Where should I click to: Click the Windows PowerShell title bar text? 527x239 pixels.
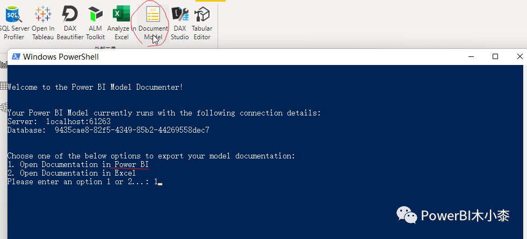coord(61,57)
